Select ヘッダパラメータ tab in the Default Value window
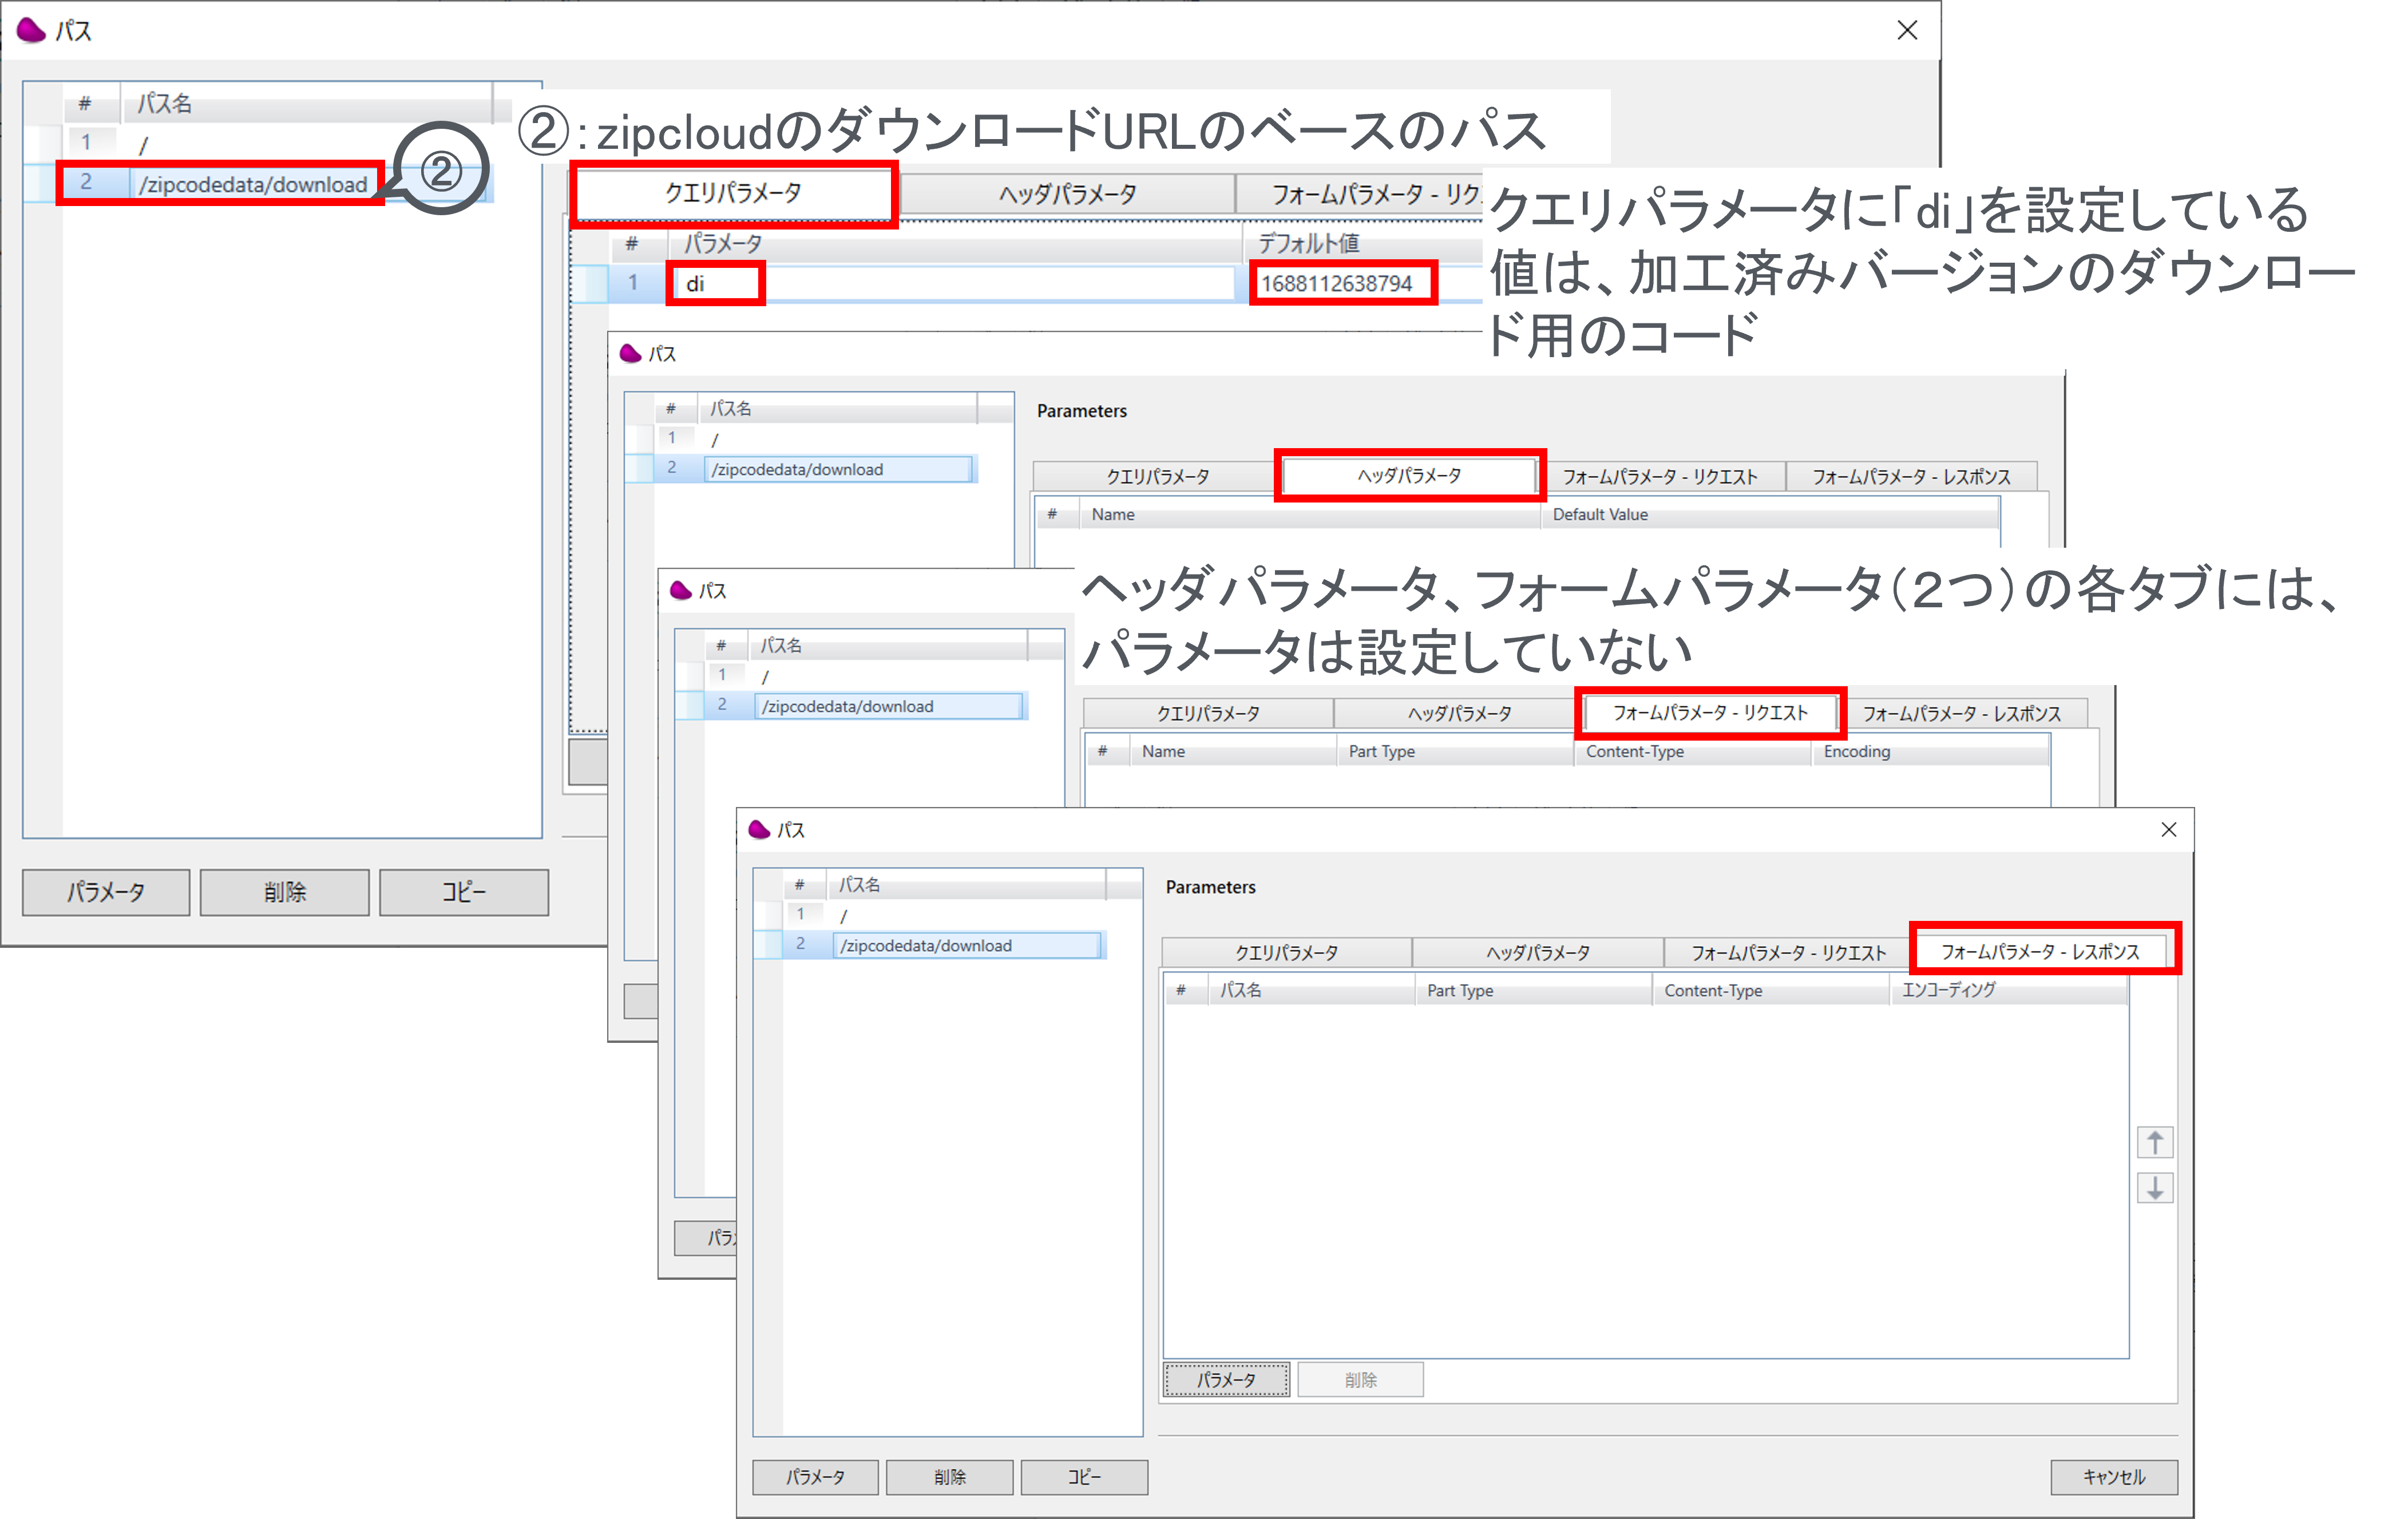This screenshot has width=2408, height=1519. click(x=1409, y=476)
